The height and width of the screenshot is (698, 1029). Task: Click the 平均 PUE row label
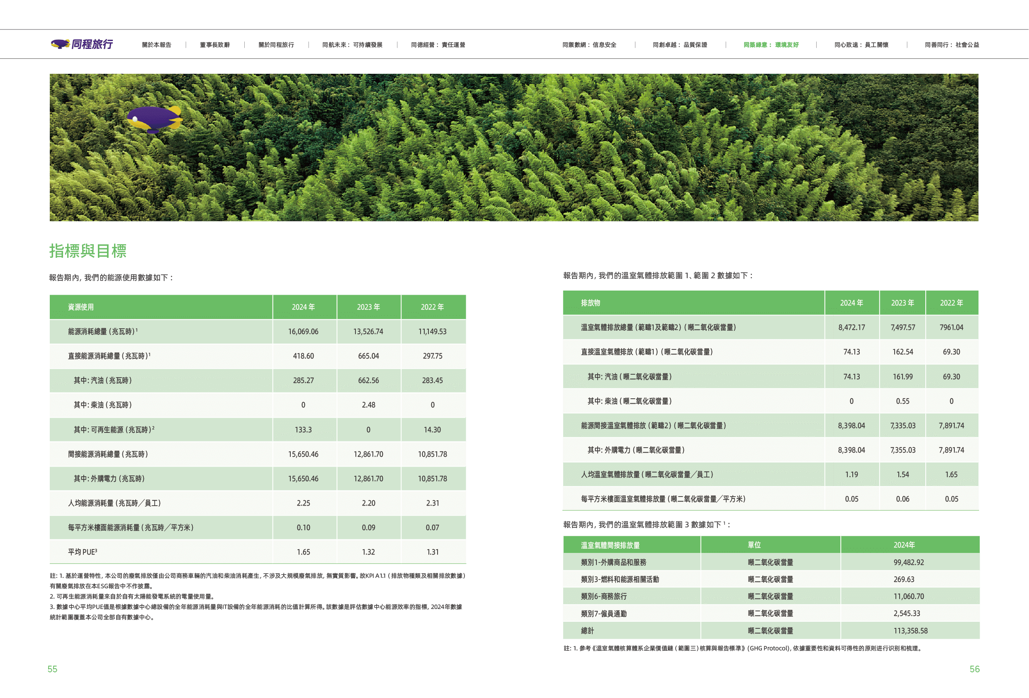(83, 552)
